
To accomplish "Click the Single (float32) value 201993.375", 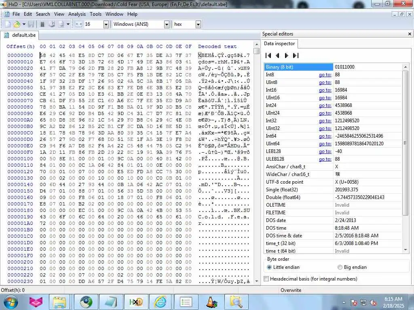I will tap(347, 190).
